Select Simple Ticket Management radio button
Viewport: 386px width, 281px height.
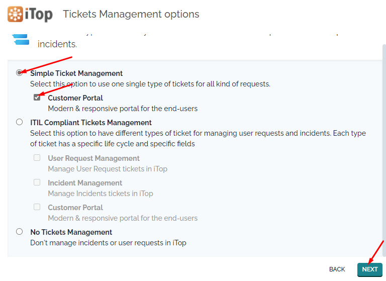[20, 73]
